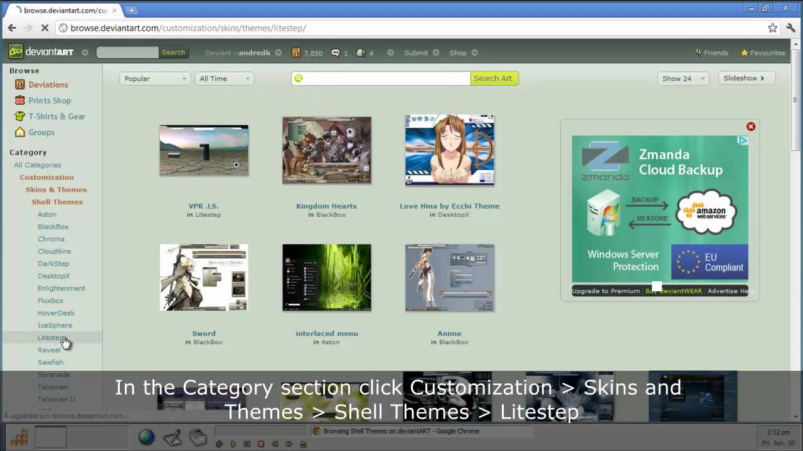The width and height of the screenshot is (803, 451).
Task: Open a new browser tab
Action: (x=132, y=10)
